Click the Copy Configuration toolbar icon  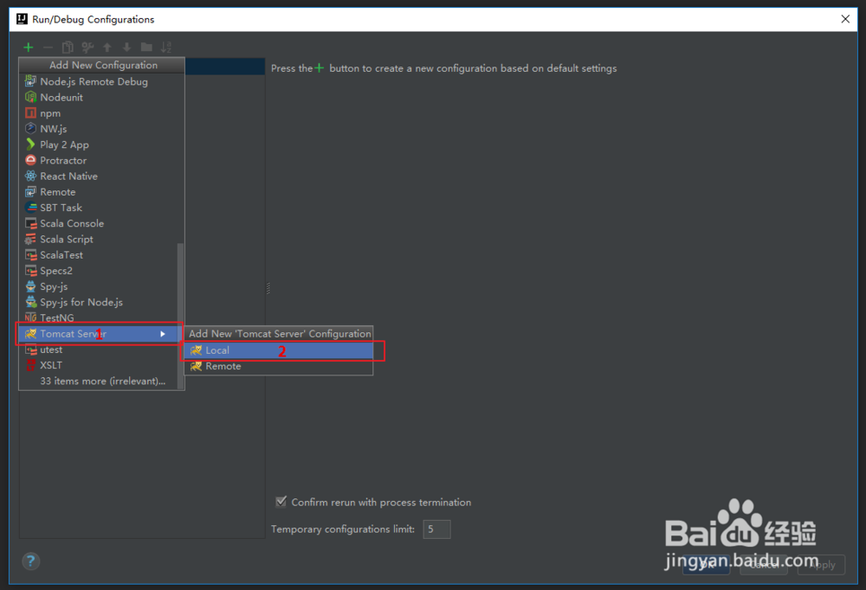click(x=68, y=48)
